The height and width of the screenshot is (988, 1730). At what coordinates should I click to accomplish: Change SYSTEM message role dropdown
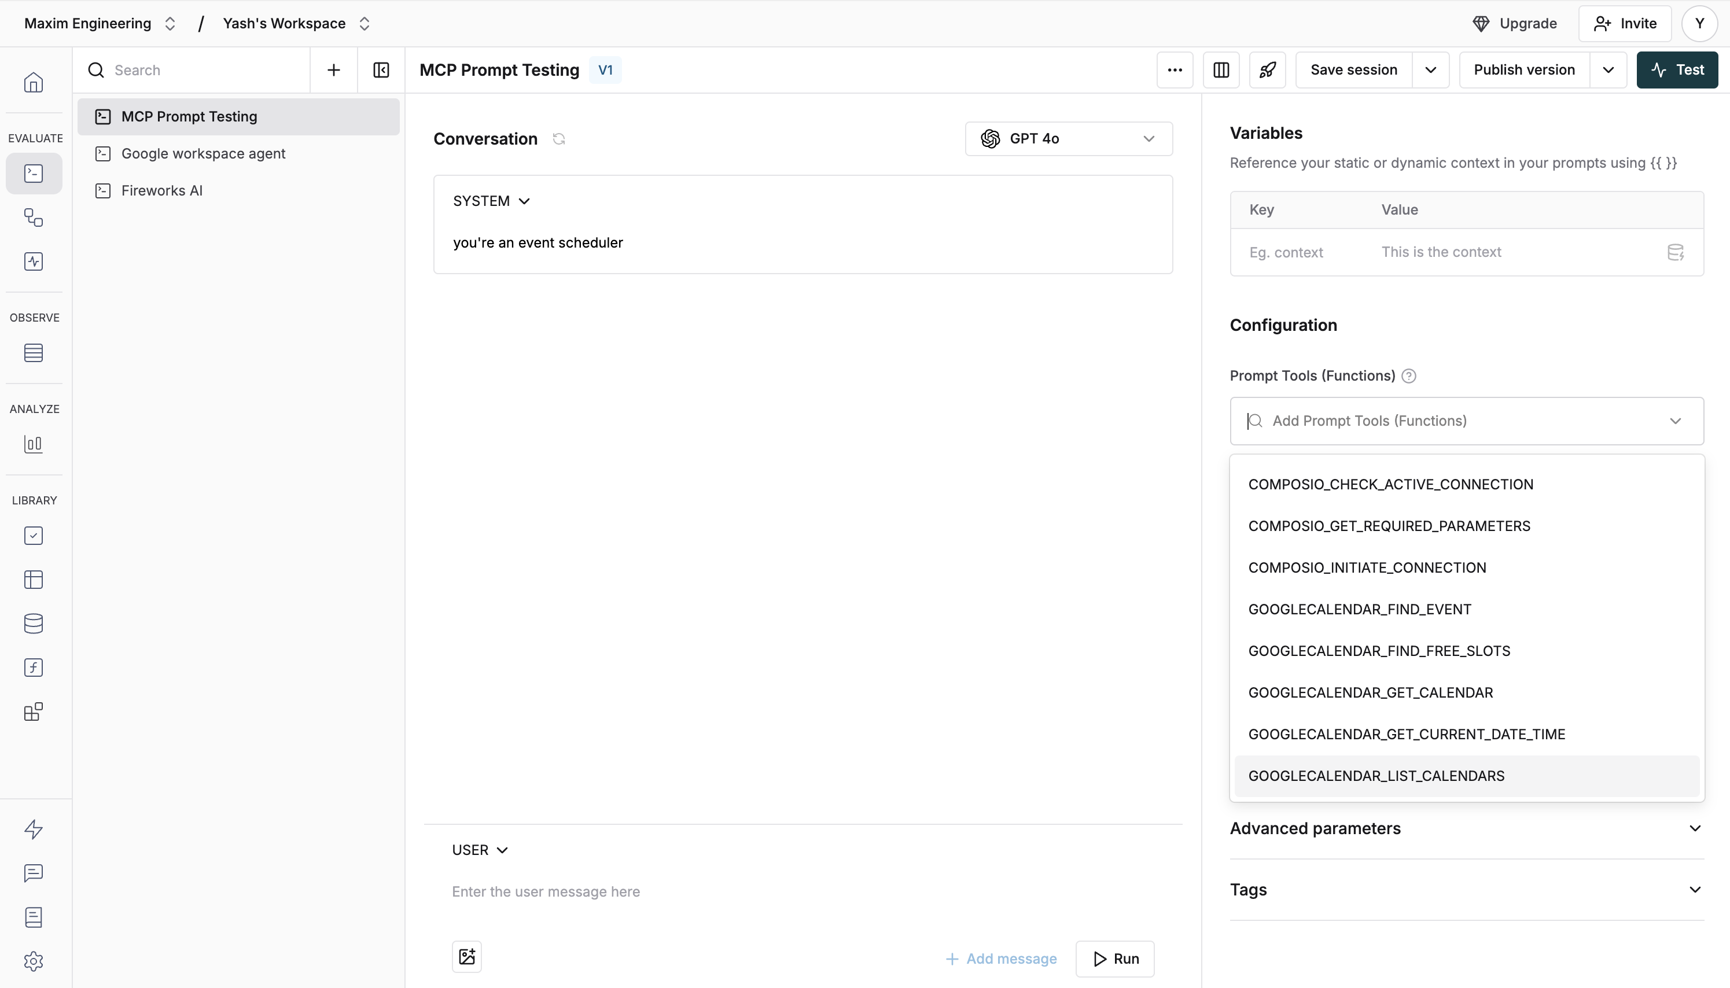tap(491, 201)
